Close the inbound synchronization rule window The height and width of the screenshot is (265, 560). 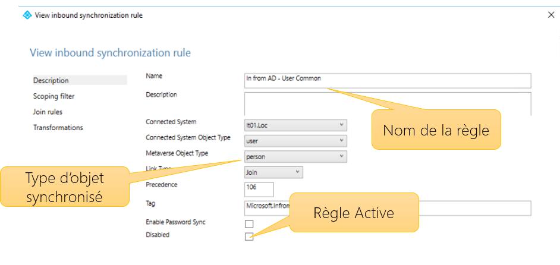tap(551, 15)
